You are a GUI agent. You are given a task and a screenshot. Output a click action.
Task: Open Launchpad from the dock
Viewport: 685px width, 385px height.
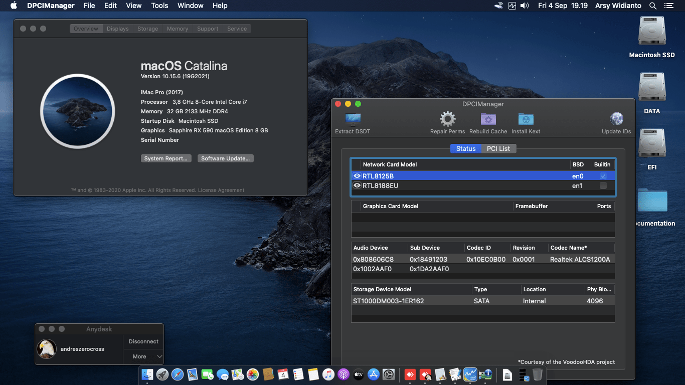[x=162, y=374]
